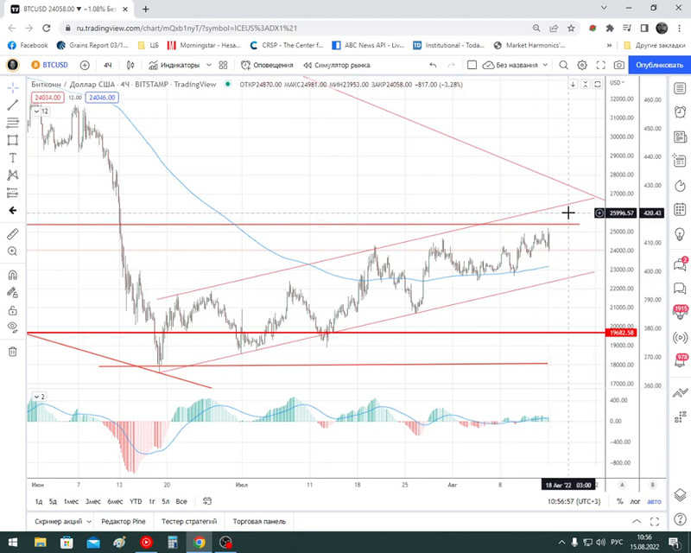
Task: Toggle magnet mode in drawing toolbar
Action: 13,276
